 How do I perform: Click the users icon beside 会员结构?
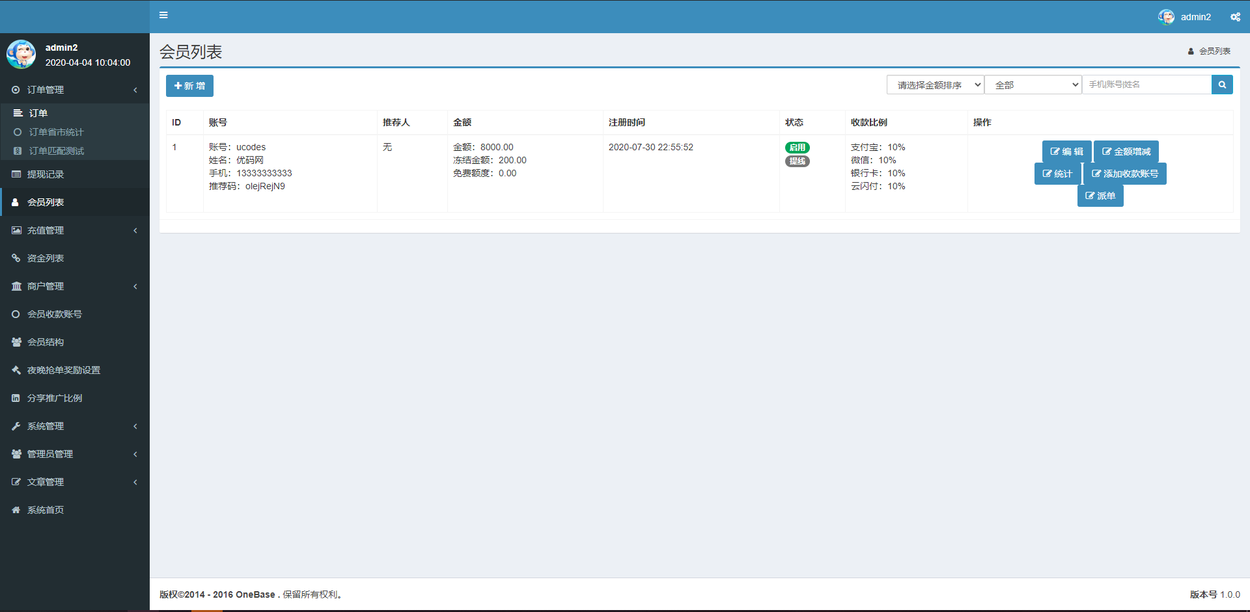pos(16,341)
